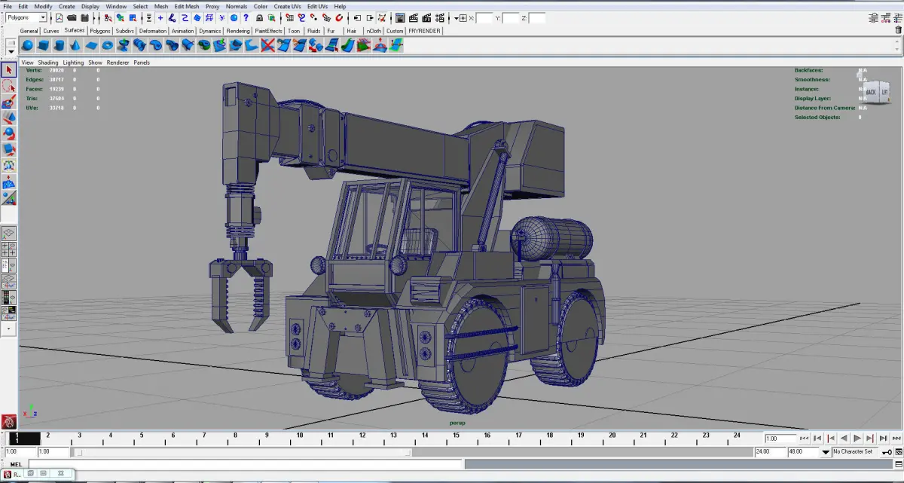Toggle the Tool Settings display icon
The width and height of the screenshot is (904, 483).
885,17
